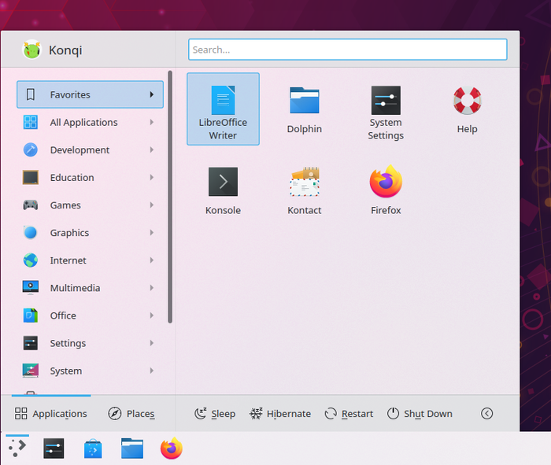Open LibreOffice Writer from favorites
The image size is (551, 465).
click(223, 109)
